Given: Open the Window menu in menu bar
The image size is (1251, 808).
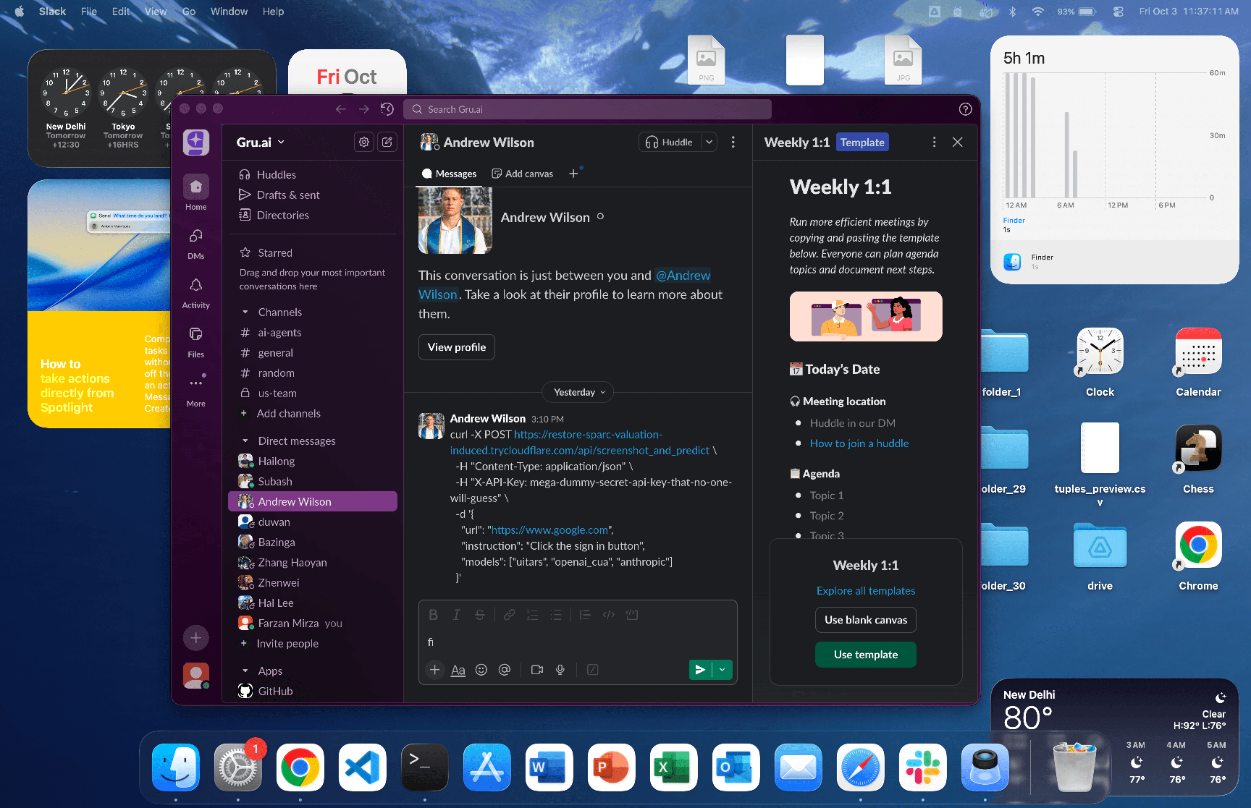Looking at the screenshot, I should 229,12.
